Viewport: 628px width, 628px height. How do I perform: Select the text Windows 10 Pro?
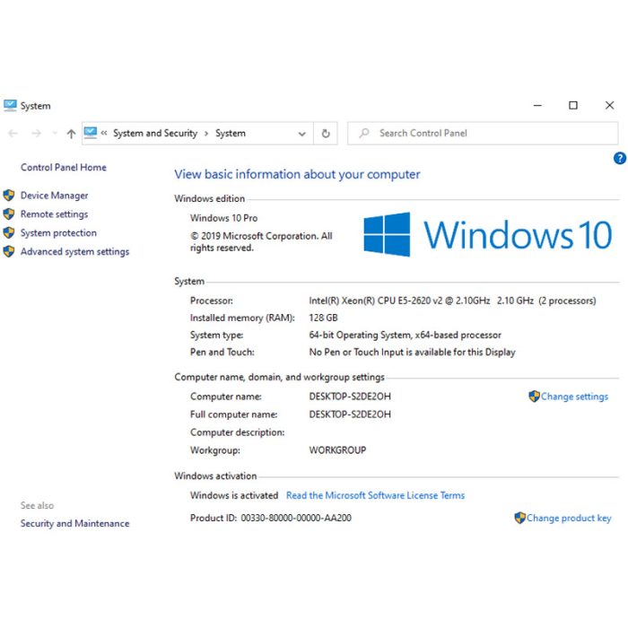point(224,218)
